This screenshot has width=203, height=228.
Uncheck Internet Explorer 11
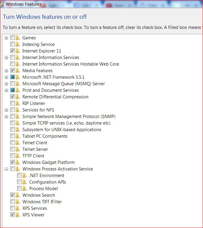[13, 51]
